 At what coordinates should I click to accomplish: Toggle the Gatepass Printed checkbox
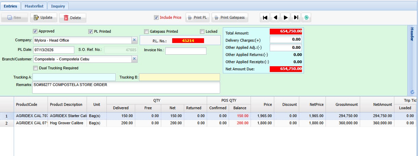point(146,31)
